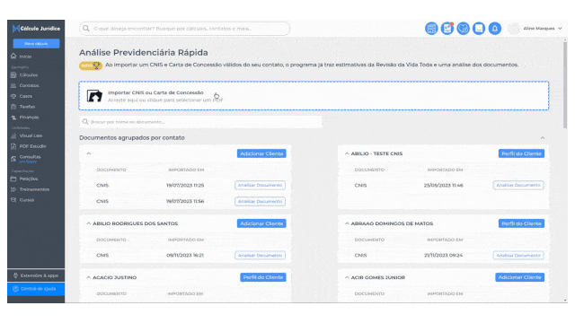The height and width of the screenshot is (323, 575).
Task: Collapse the ACACIO JUSTINO contact group
Action: click(89, 277)
